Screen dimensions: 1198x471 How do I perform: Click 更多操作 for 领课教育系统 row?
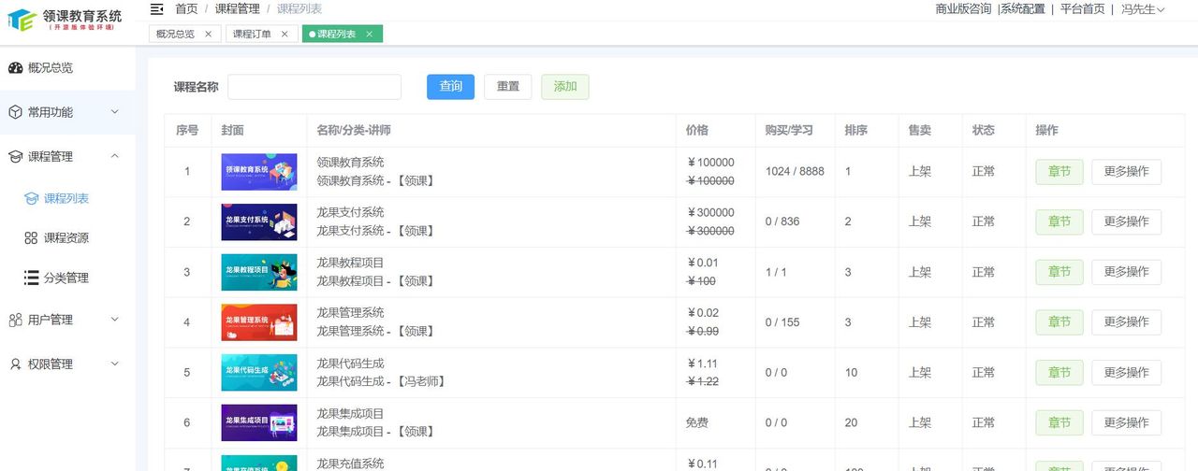tap(1126, 172)
